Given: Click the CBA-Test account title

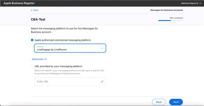Looking at the screenshot, I should click(x=38, y=20).
